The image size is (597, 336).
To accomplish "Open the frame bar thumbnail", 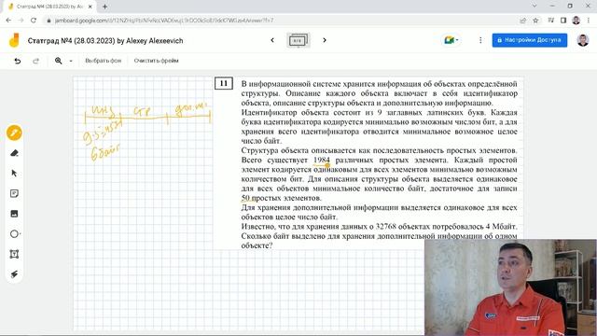I will [298, 40].
